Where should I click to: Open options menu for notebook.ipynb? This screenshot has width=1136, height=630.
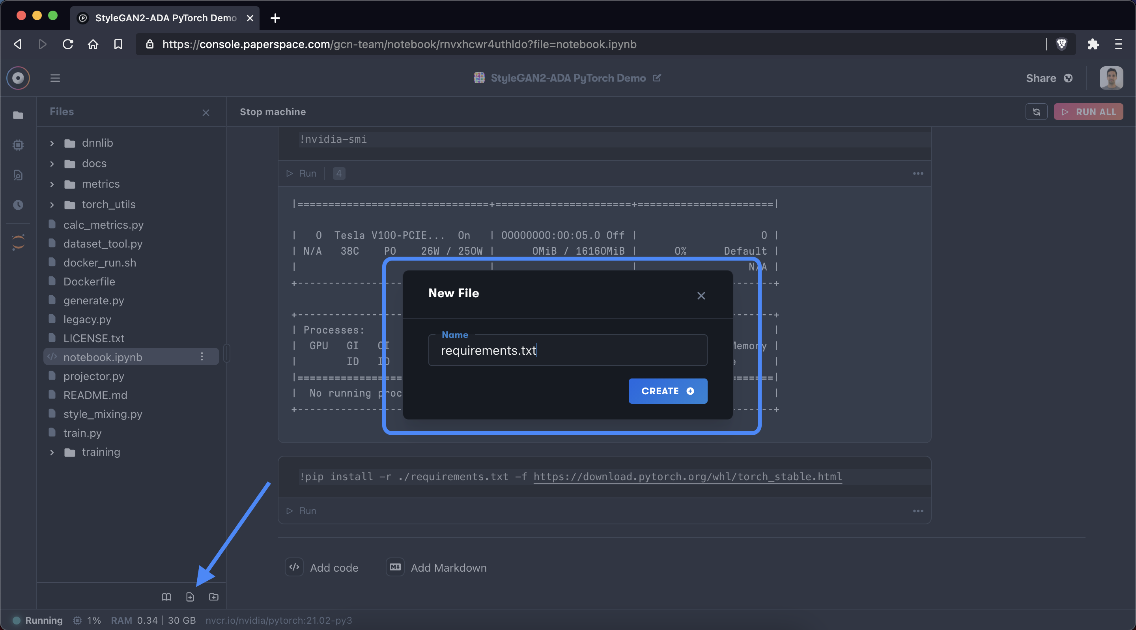tap(202, 357)
